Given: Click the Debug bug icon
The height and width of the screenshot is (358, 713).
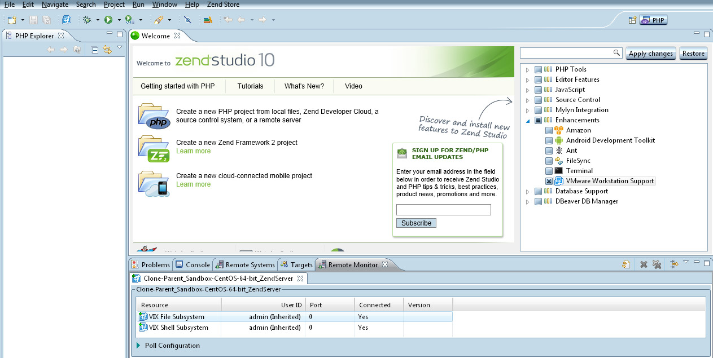Looking at the screenshot, I should (87, 20).
